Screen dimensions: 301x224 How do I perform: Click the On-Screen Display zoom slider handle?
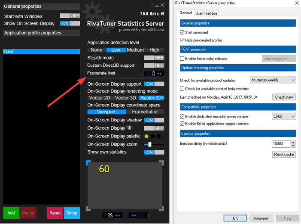click(150, 144)
